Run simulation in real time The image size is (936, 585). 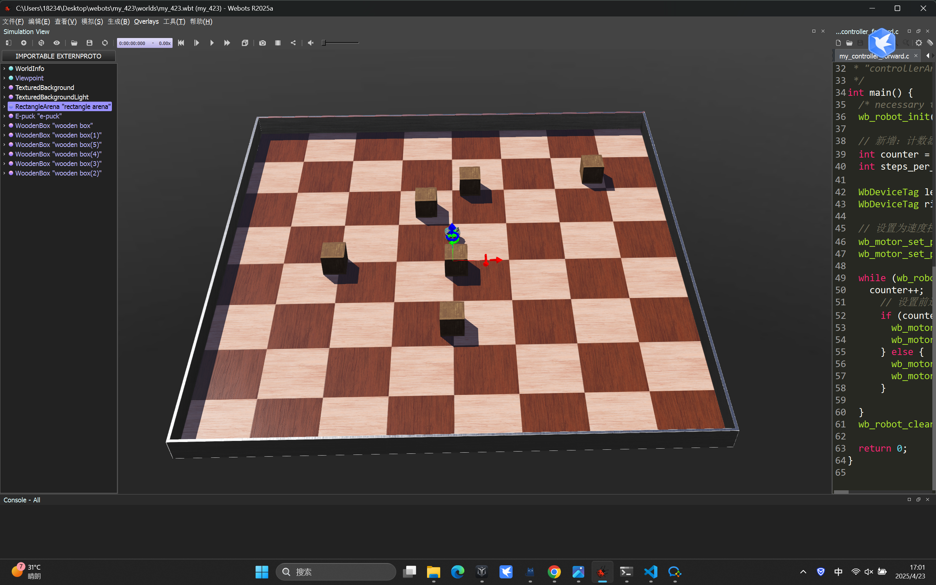click(x=212, y=43)
